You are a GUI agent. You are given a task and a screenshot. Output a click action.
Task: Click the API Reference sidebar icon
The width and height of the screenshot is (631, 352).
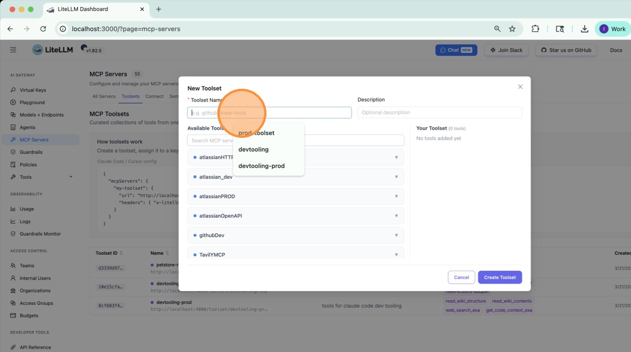point(13,347)
